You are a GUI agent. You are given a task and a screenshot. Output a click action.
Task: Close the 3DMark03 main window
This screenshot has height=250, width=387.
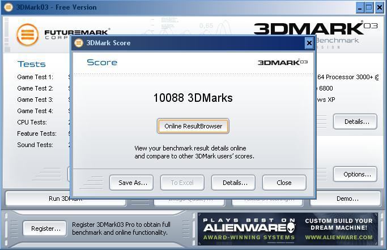tap(379, 7)
